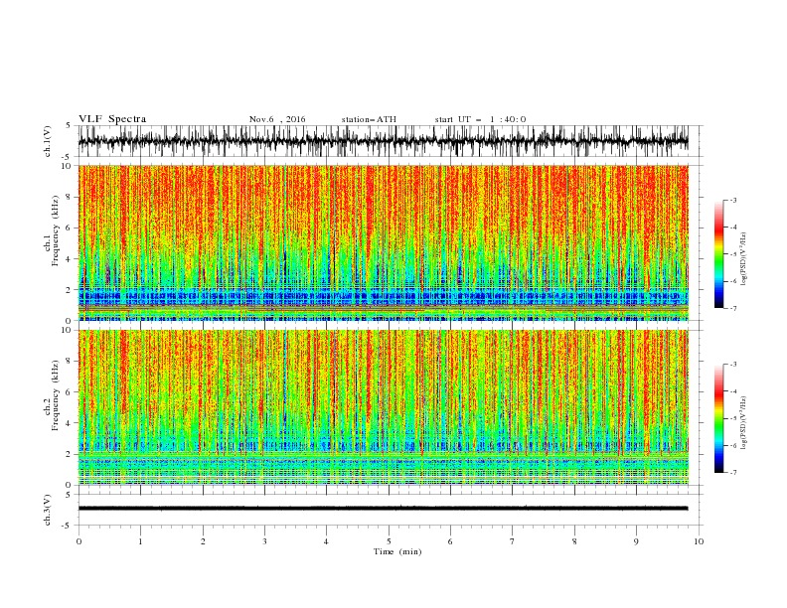Click the "6" frequency tick of ch.2 spectrogram

pyautogui.click(x=69, y=392)
